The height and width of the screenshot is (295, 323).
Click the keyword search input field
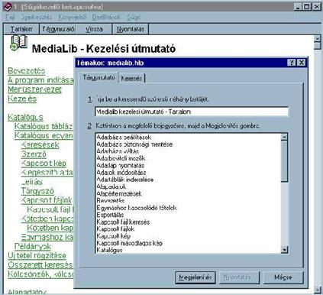tap(192, 112)
